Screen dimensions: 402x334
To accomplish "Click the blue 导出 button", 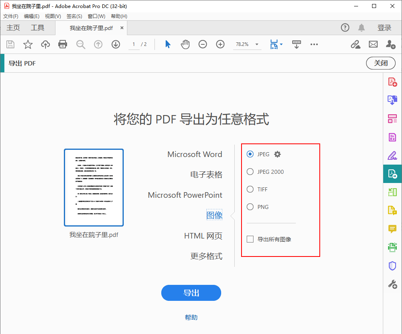I will pos(191,293).
